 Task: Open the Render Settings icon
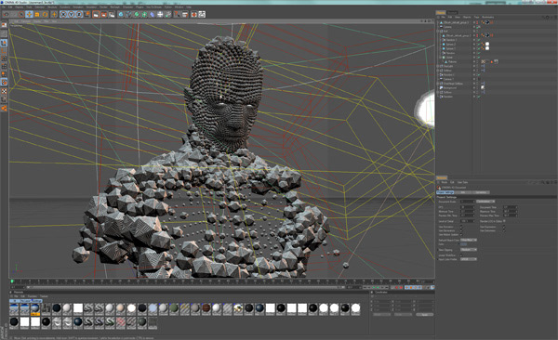(112, 14)
